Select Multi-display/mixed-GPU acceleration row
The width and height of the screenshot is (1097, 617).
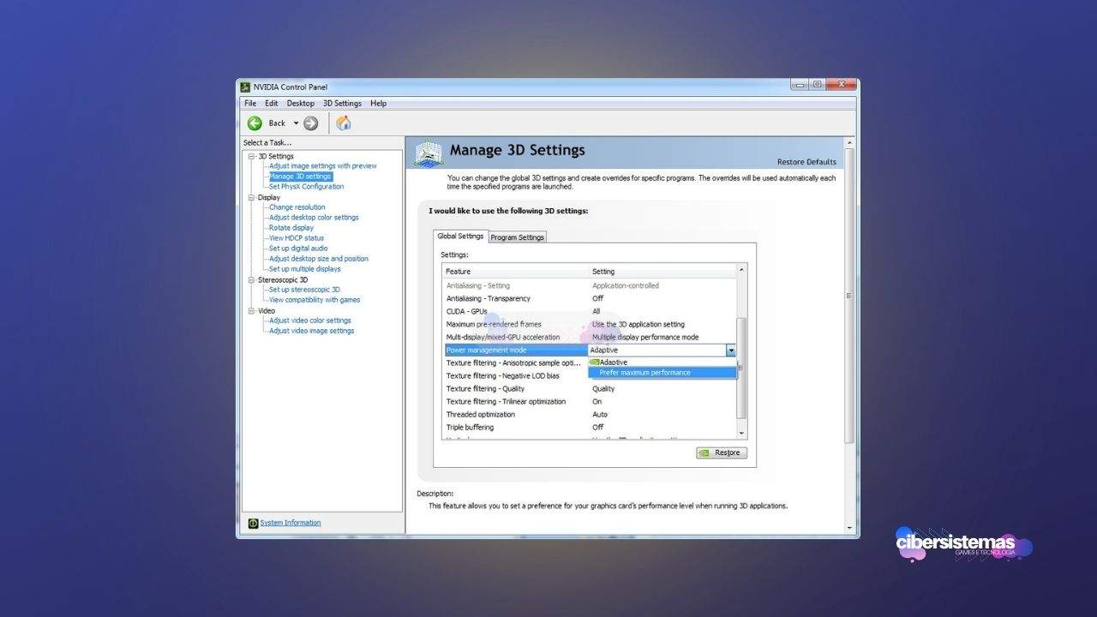point(590,337)
